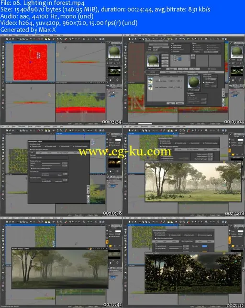245x308 pixels.
Task: Choose Standard model in the 00:10:38 Atmosphere Editor
Action: [x=35, y=146]
